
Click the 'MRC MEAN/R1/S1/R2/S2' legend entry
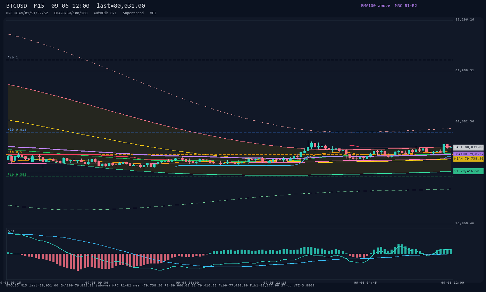tap(27, 13)
